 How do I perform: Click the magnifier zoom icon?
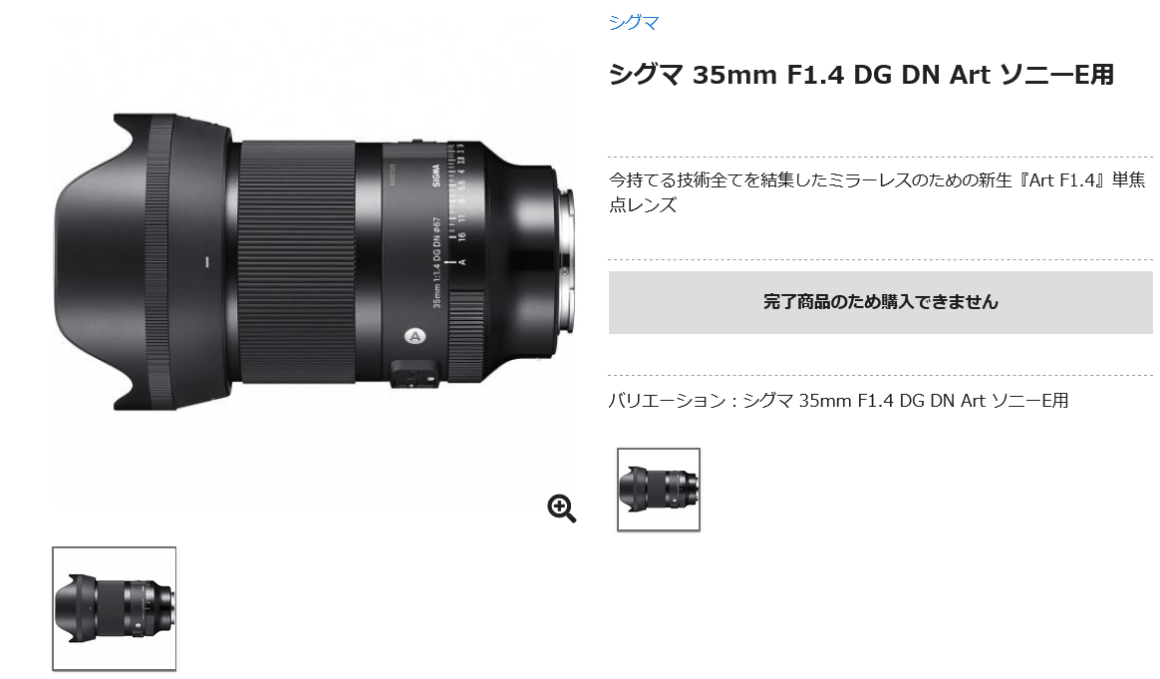pyautogui.click(x=561, y=509)
